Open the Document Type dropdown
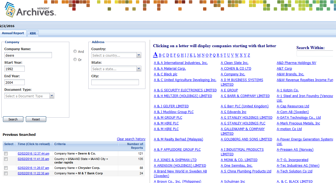336x183 pixels. coord(52,96)
